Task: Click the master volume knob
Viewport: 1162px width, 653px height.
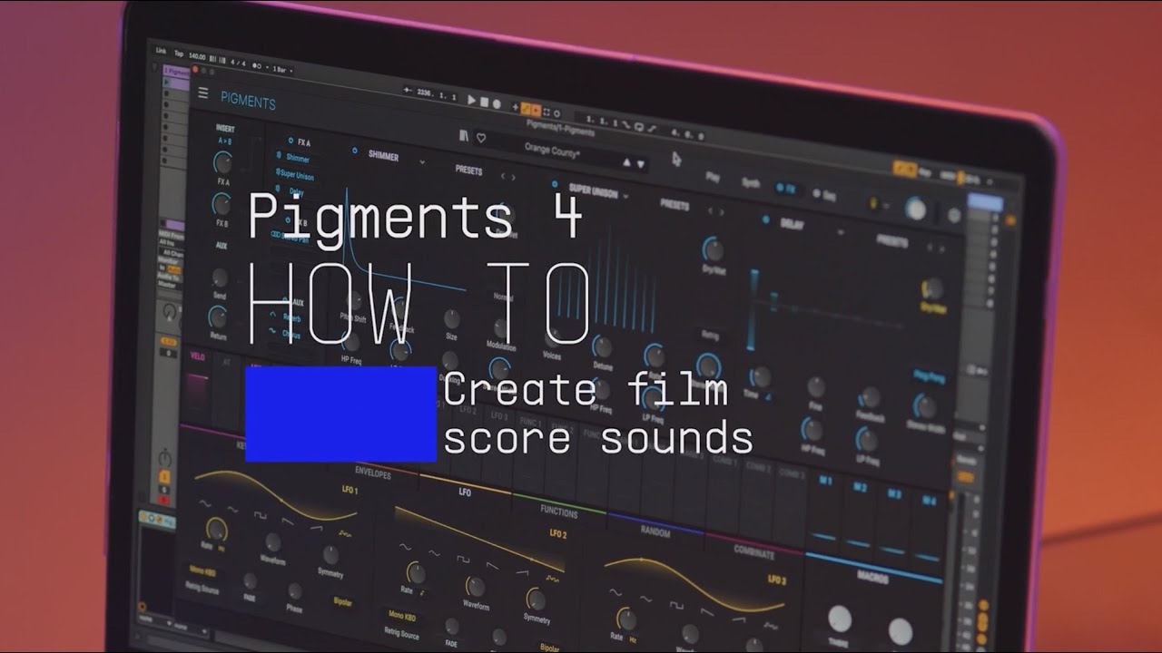Action: tap(916, 210)
